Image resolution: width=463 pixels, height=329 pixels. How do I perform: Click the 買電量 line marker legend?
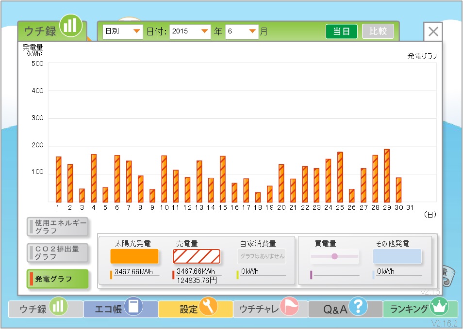pos(334,256)
